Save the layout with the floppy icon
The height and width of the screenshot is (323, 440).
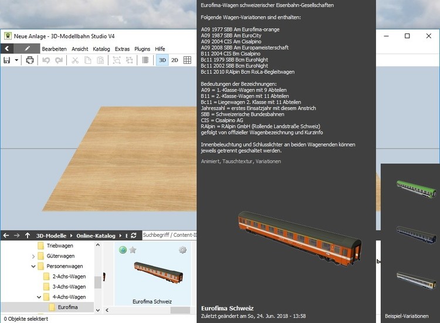(x=6, y=60)
